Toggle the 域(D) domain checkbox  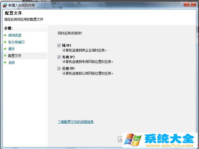(x=59, y=45)
